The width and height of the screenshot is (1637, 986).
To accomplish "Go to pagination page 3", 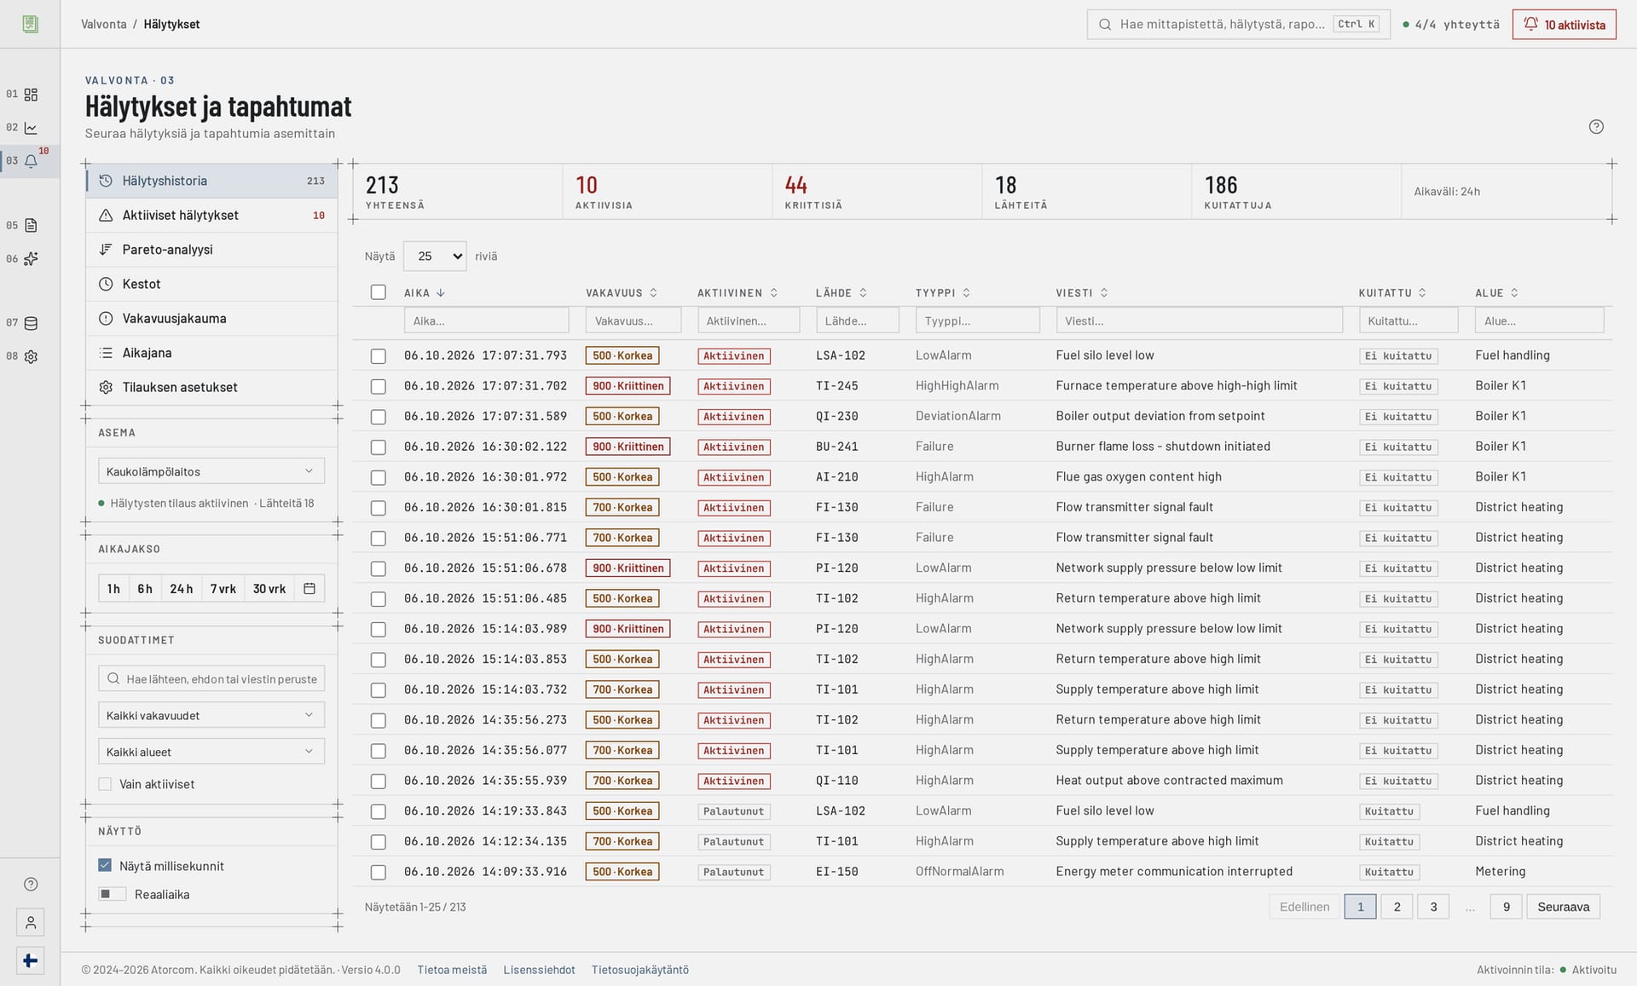I will pos(1433,907).
